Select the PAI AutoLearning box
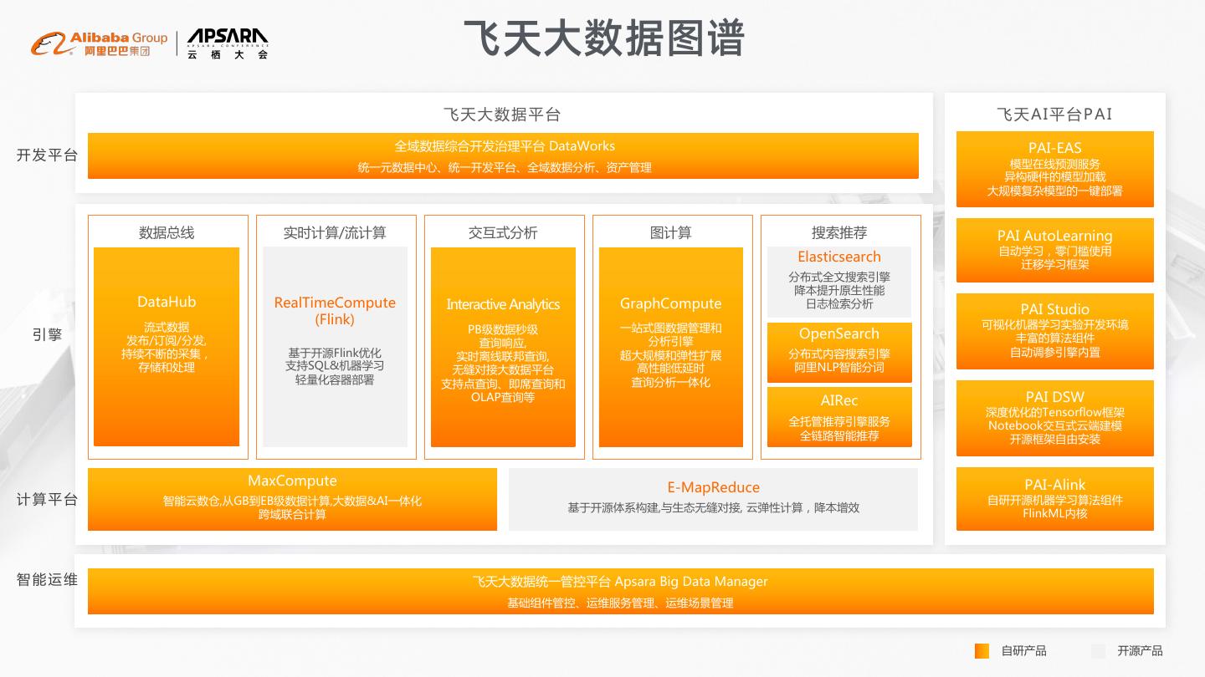The height and width of the screenshot is (677, 1205). click(1054, 250)
